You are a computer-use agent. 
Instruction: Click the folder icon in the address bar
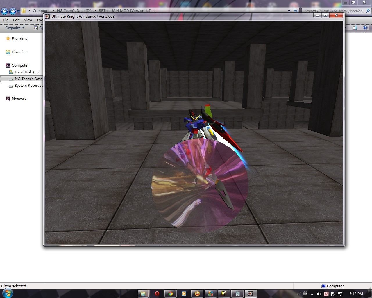[24, 11]
